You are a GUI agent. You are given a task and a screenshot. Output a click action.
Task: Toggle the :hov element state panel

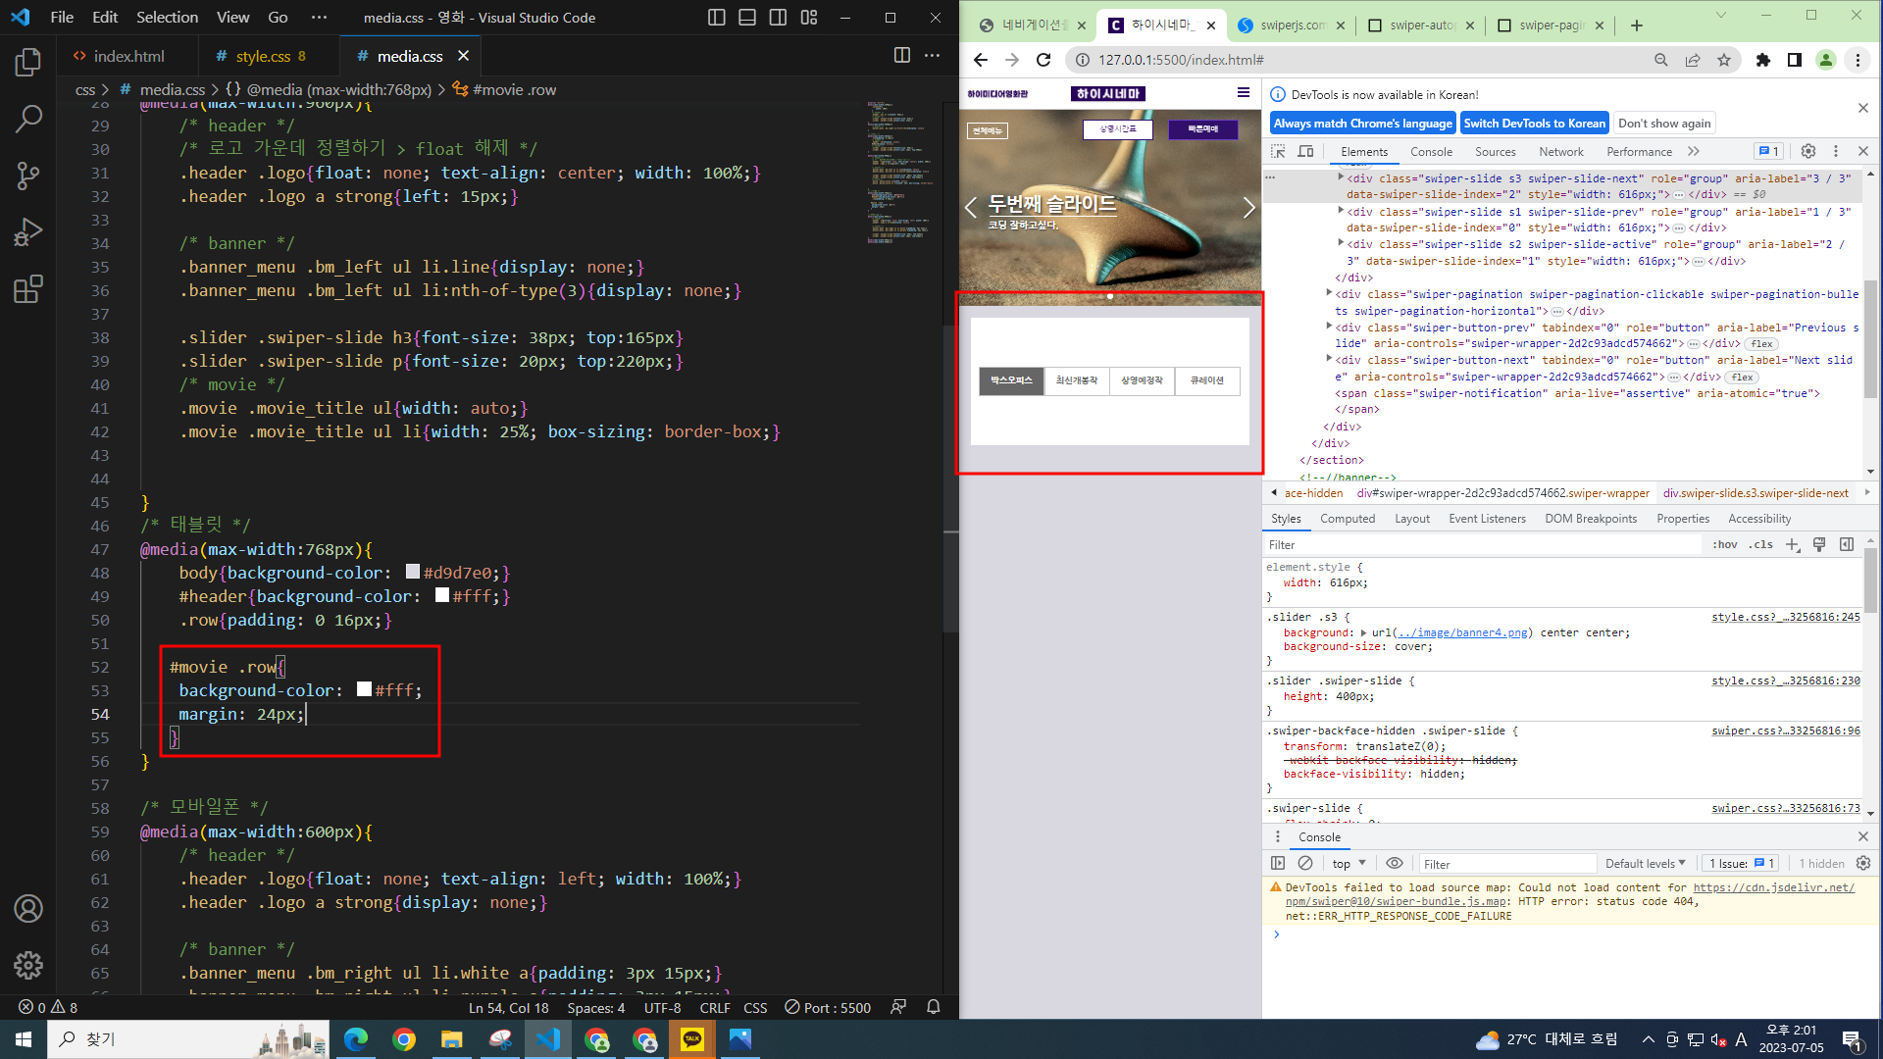click(1725, 544)
